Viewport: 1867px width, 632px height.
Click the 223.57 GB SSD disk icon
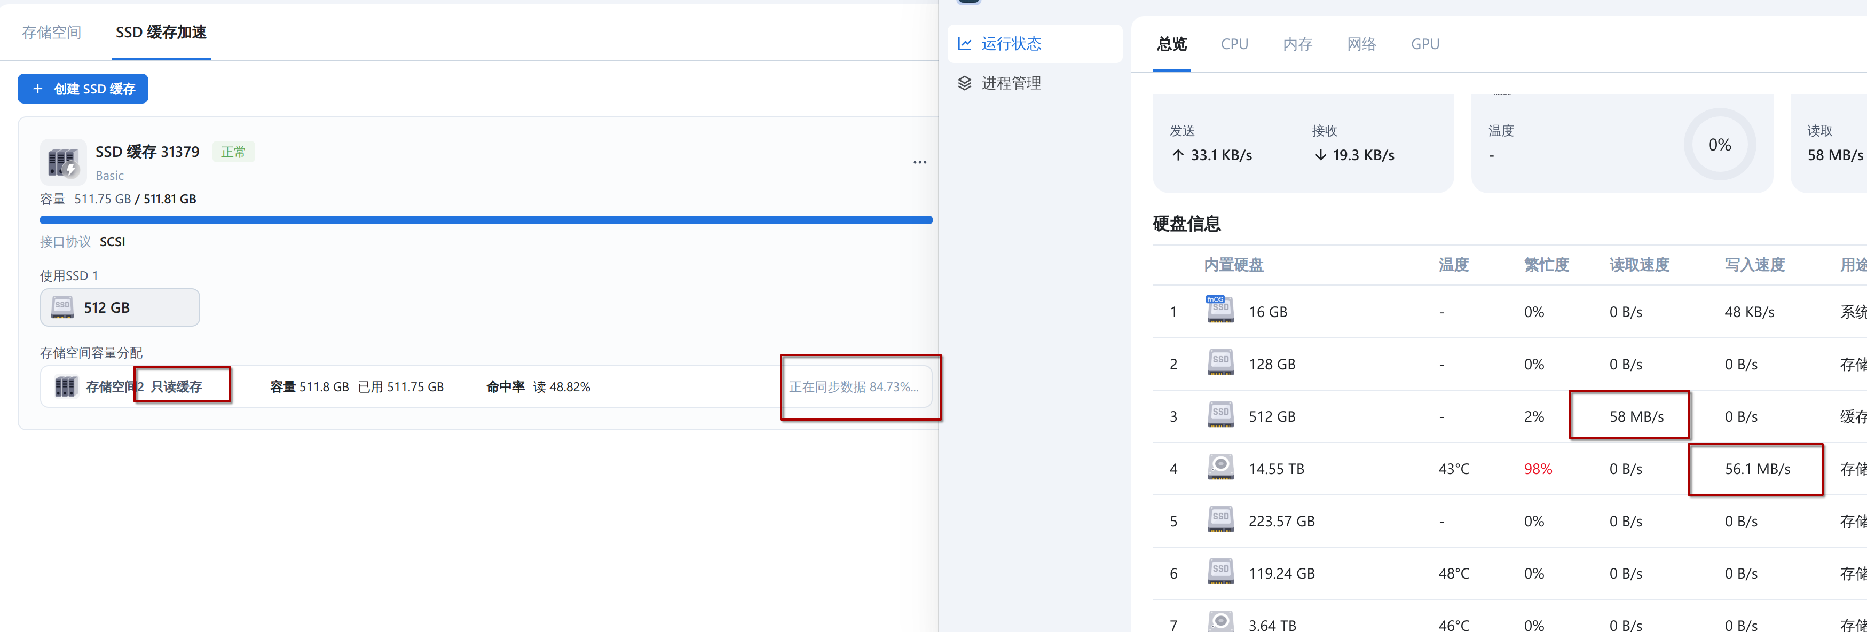1220,519
